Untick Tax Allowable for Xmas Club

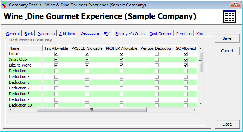tap(56, 59)
